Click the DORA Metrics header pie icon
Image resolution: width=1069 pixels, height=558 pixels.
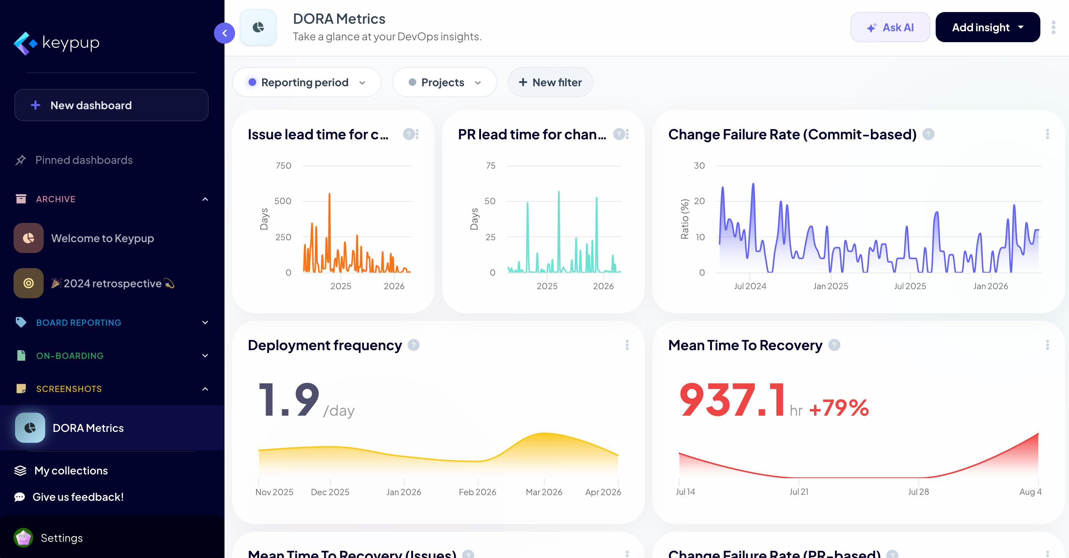click(258, 27)
